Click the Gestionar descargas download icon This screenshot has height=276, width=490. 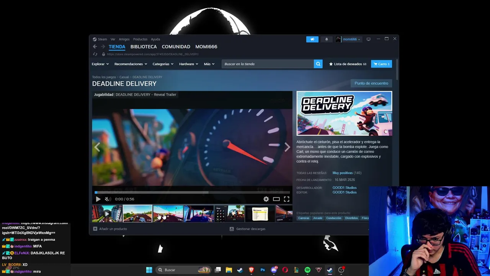tap(232, 229)
